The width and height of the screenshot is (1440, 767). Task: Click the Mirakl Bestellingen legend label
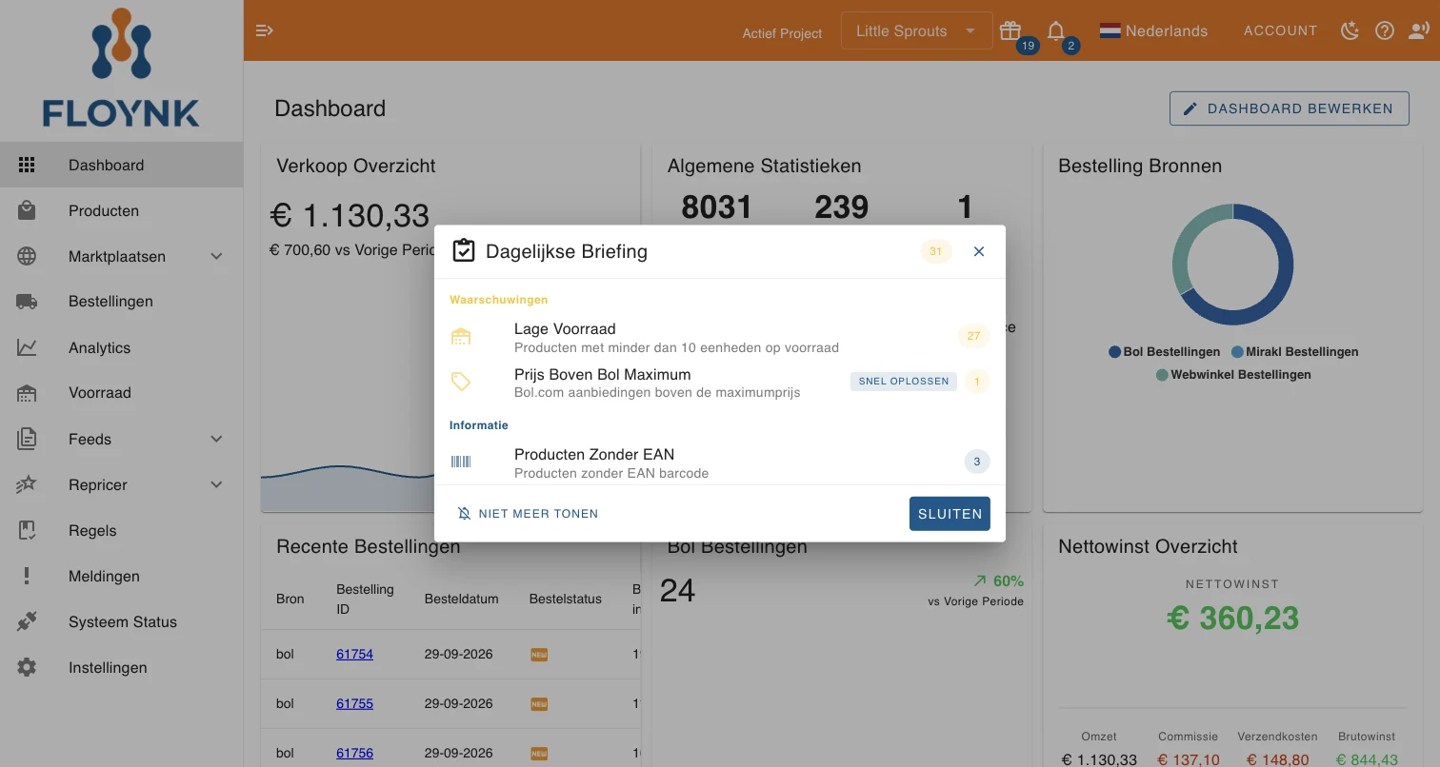coord(1302,352)
